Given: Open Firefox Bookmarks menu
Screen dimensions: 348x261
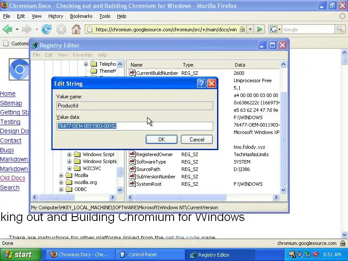Looking at the screenshot, I should (81, 16).
